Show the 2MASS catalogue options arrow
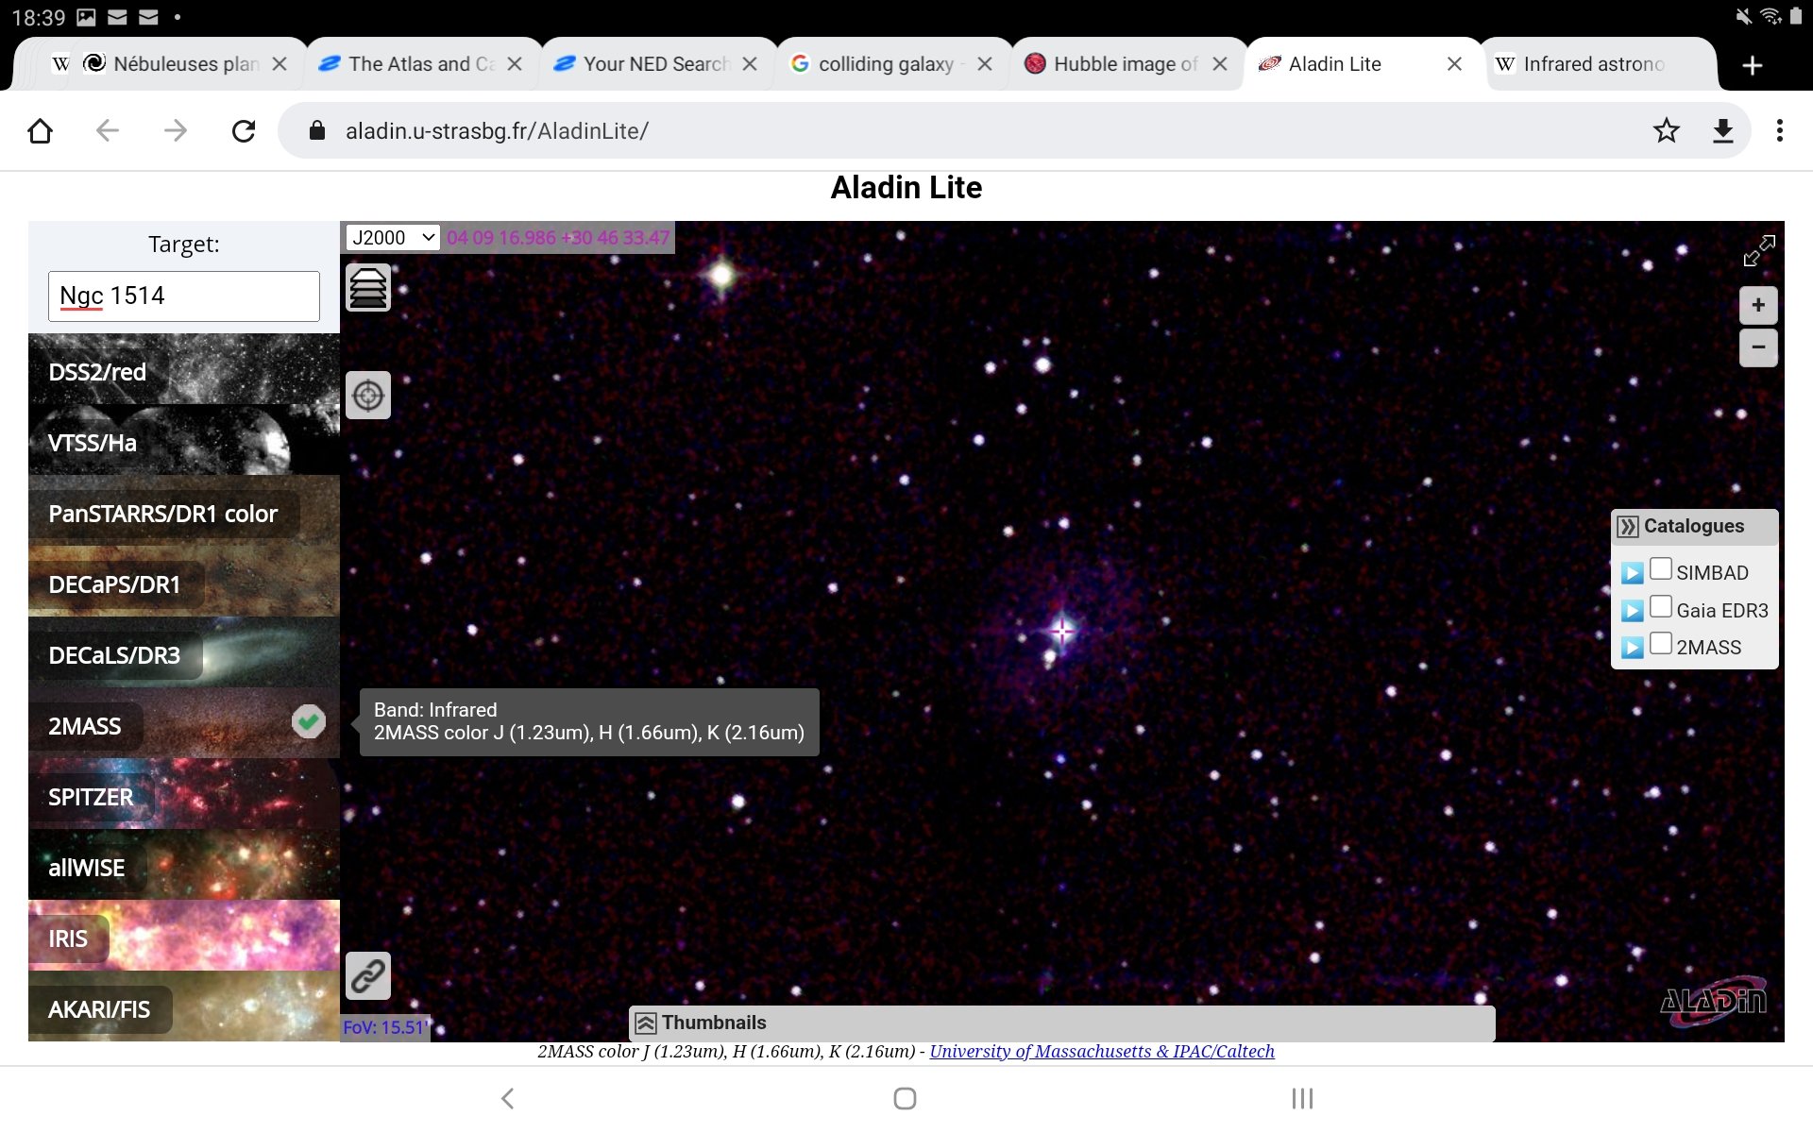The width and height of the screenshot is (1813, 1133). click(1632, 648)
